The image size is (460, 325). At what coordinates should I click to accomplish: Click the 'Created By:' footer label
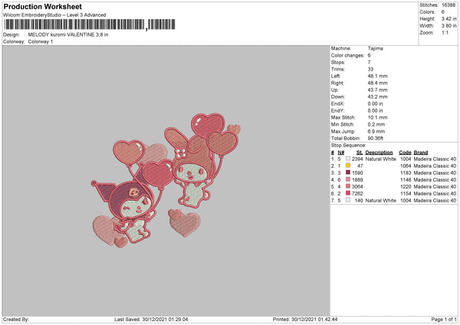[x=16, y=319]
